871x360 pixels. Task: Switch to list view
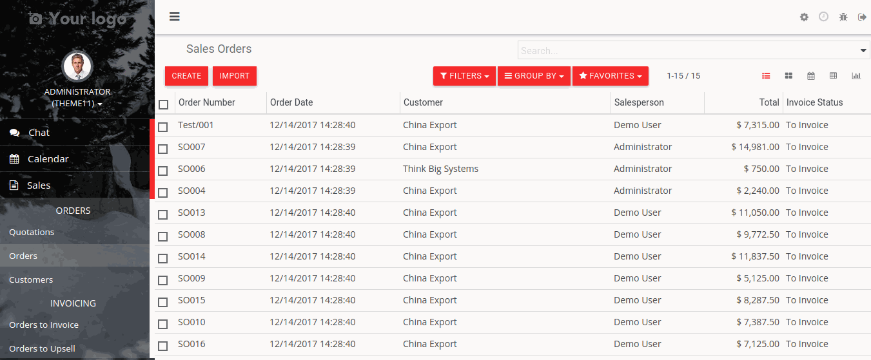[766, 76]
